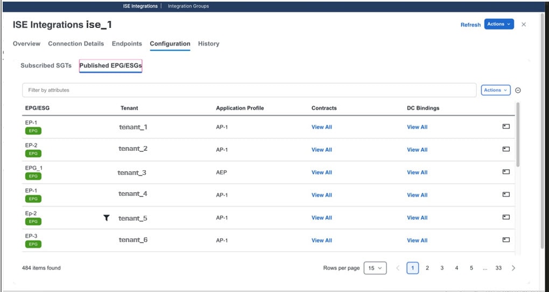View All DC Bindings for tenant_5
This screenshot has height=292, width=549.
tap(417, 218)
